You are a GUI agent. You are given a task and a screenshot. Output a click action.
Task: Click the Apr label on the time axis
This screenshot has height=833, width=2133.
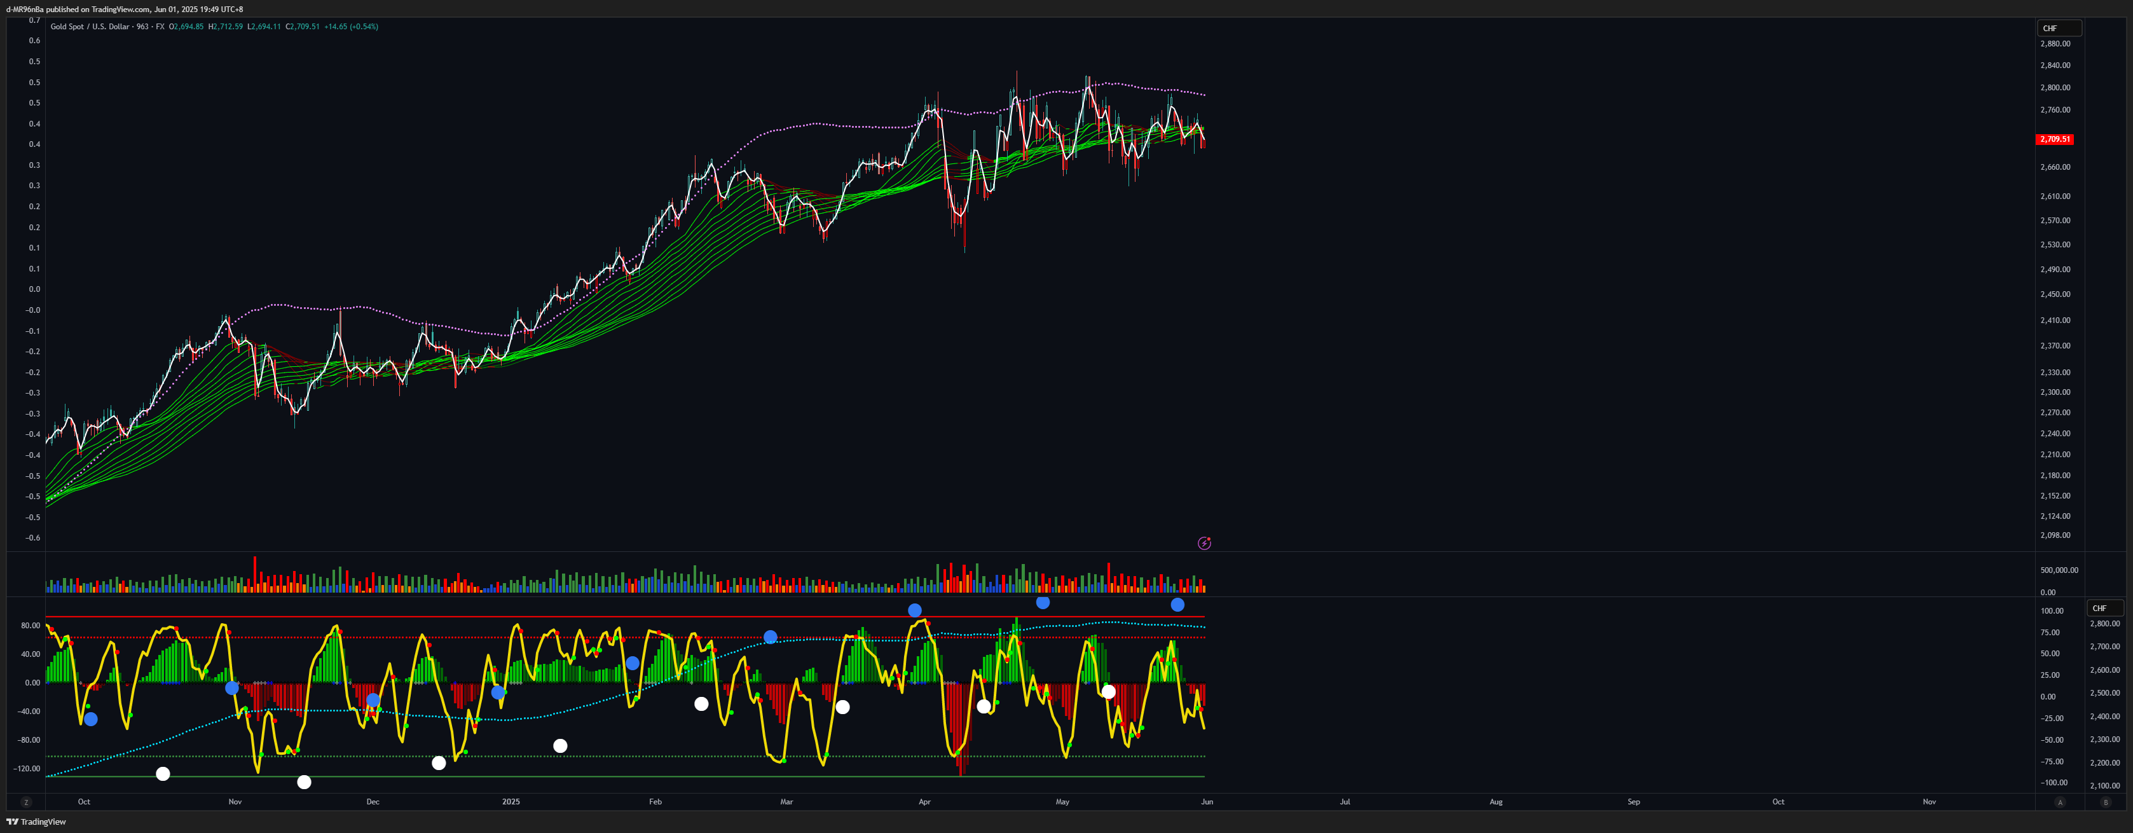point(924,802)
